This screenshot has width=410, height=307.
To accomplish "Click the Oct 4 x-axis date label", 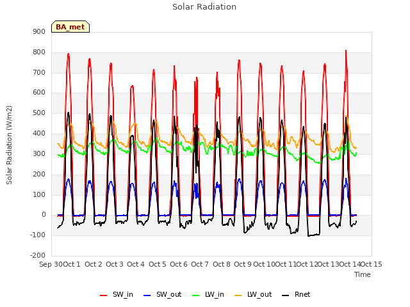I will pyautogui.click(x=136, y=264).
